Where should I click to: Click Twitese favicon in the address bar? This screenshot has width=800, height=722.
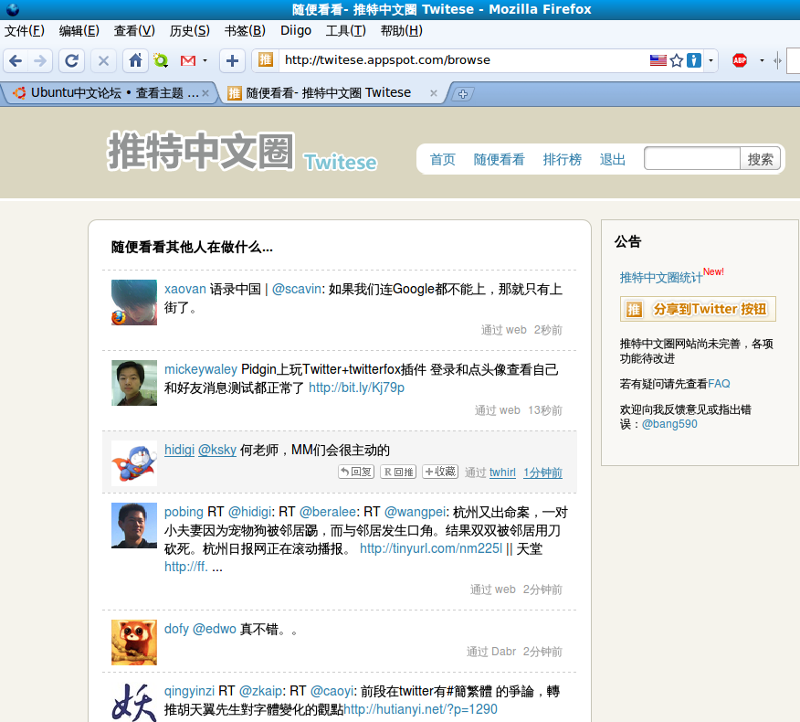coord(266,60)
